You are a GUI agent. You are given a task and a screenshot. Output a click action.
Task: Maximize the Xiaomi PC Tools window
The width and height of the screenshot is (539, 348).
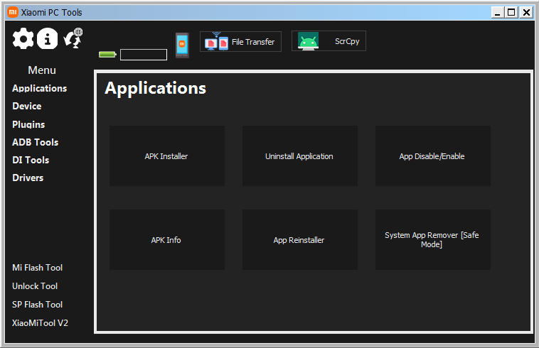(x=511, y=12)
